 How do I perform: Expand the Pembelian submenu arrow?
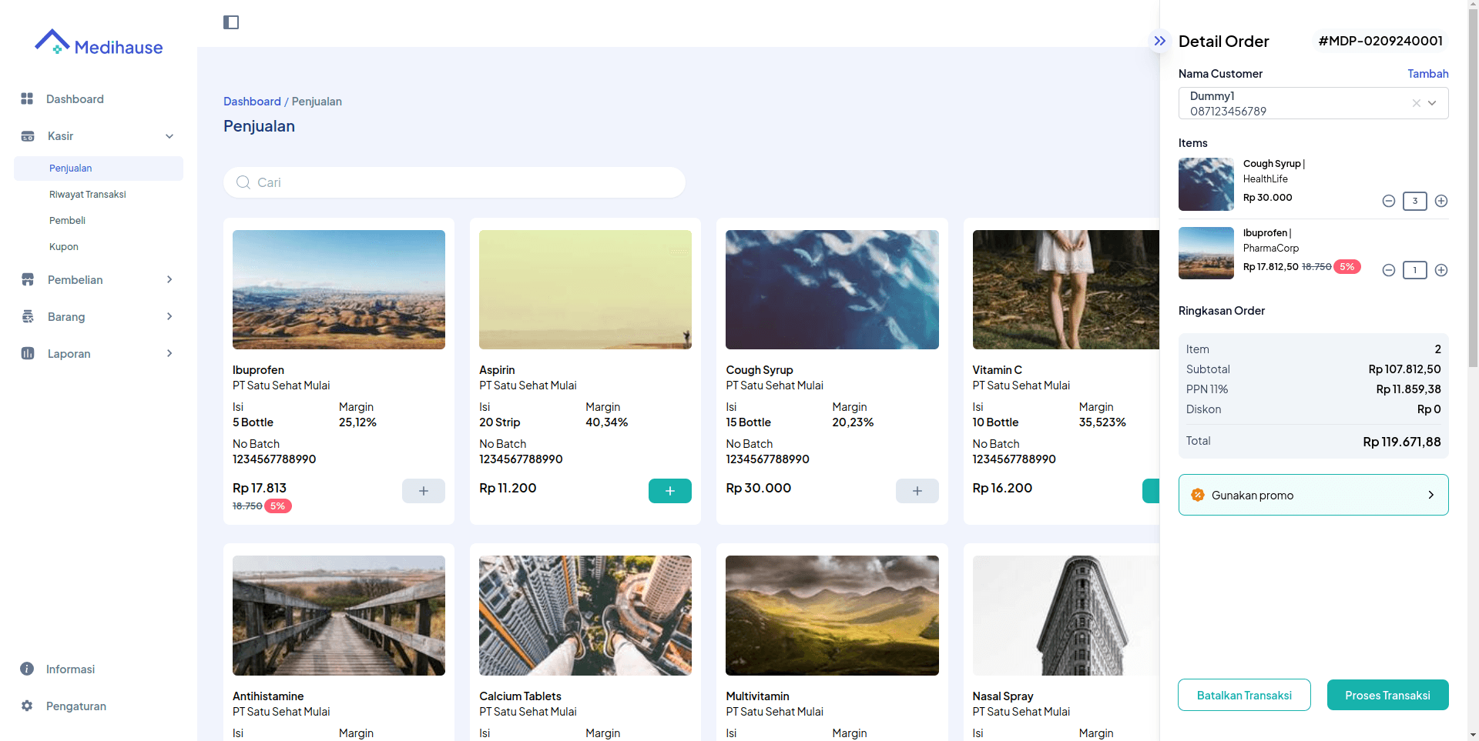[x=169, y=279]
